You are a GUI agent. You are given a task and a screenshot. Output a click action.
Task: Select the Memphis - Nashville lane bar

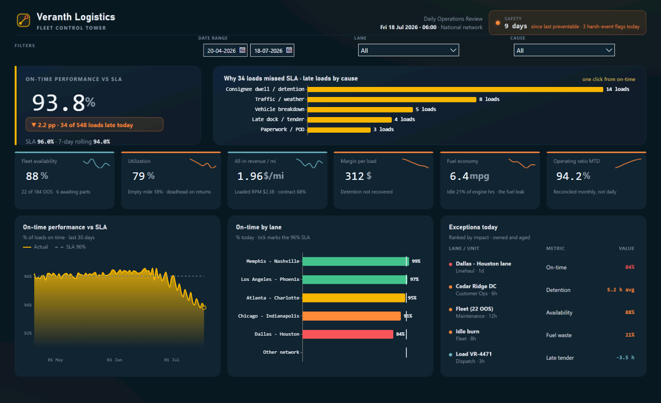[x=356, y=261]
